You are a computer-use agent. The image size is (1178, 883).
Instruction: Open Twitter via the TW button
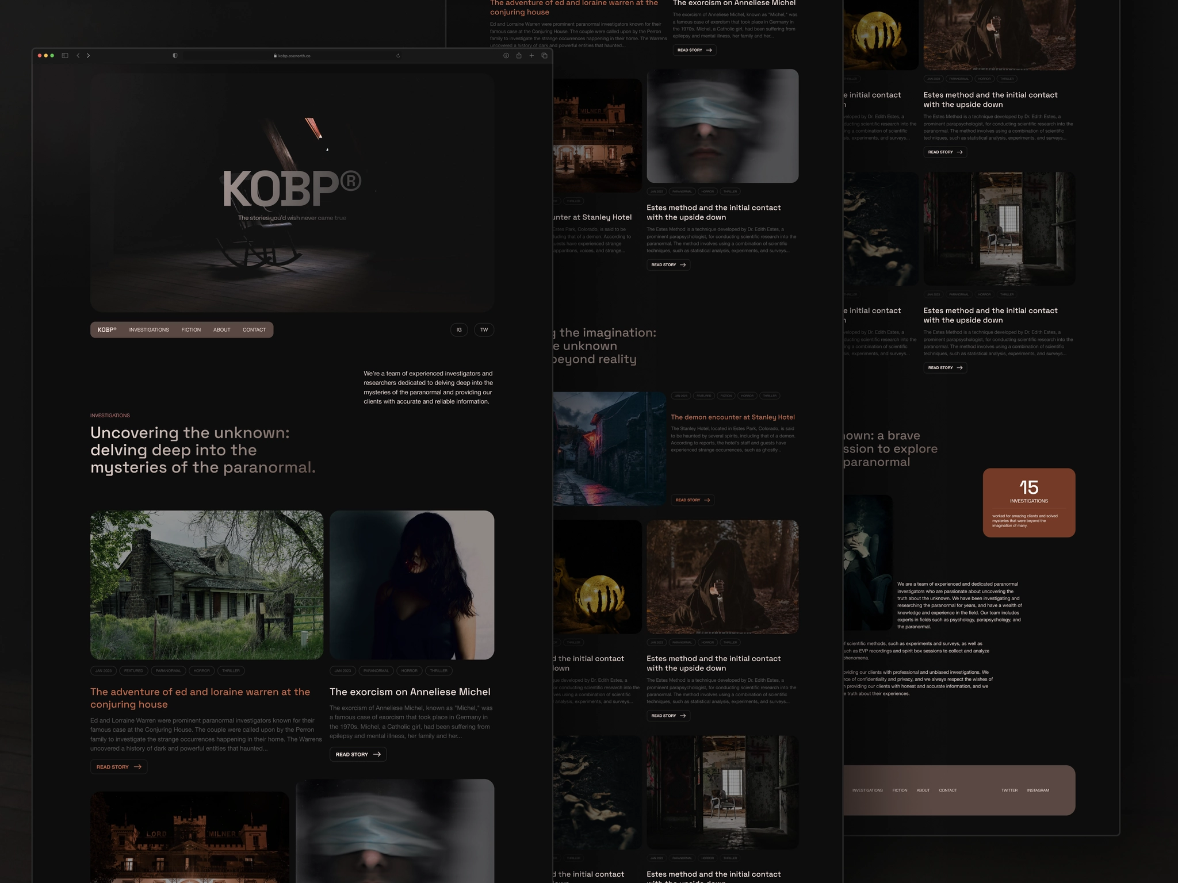(x=484, y=329)
